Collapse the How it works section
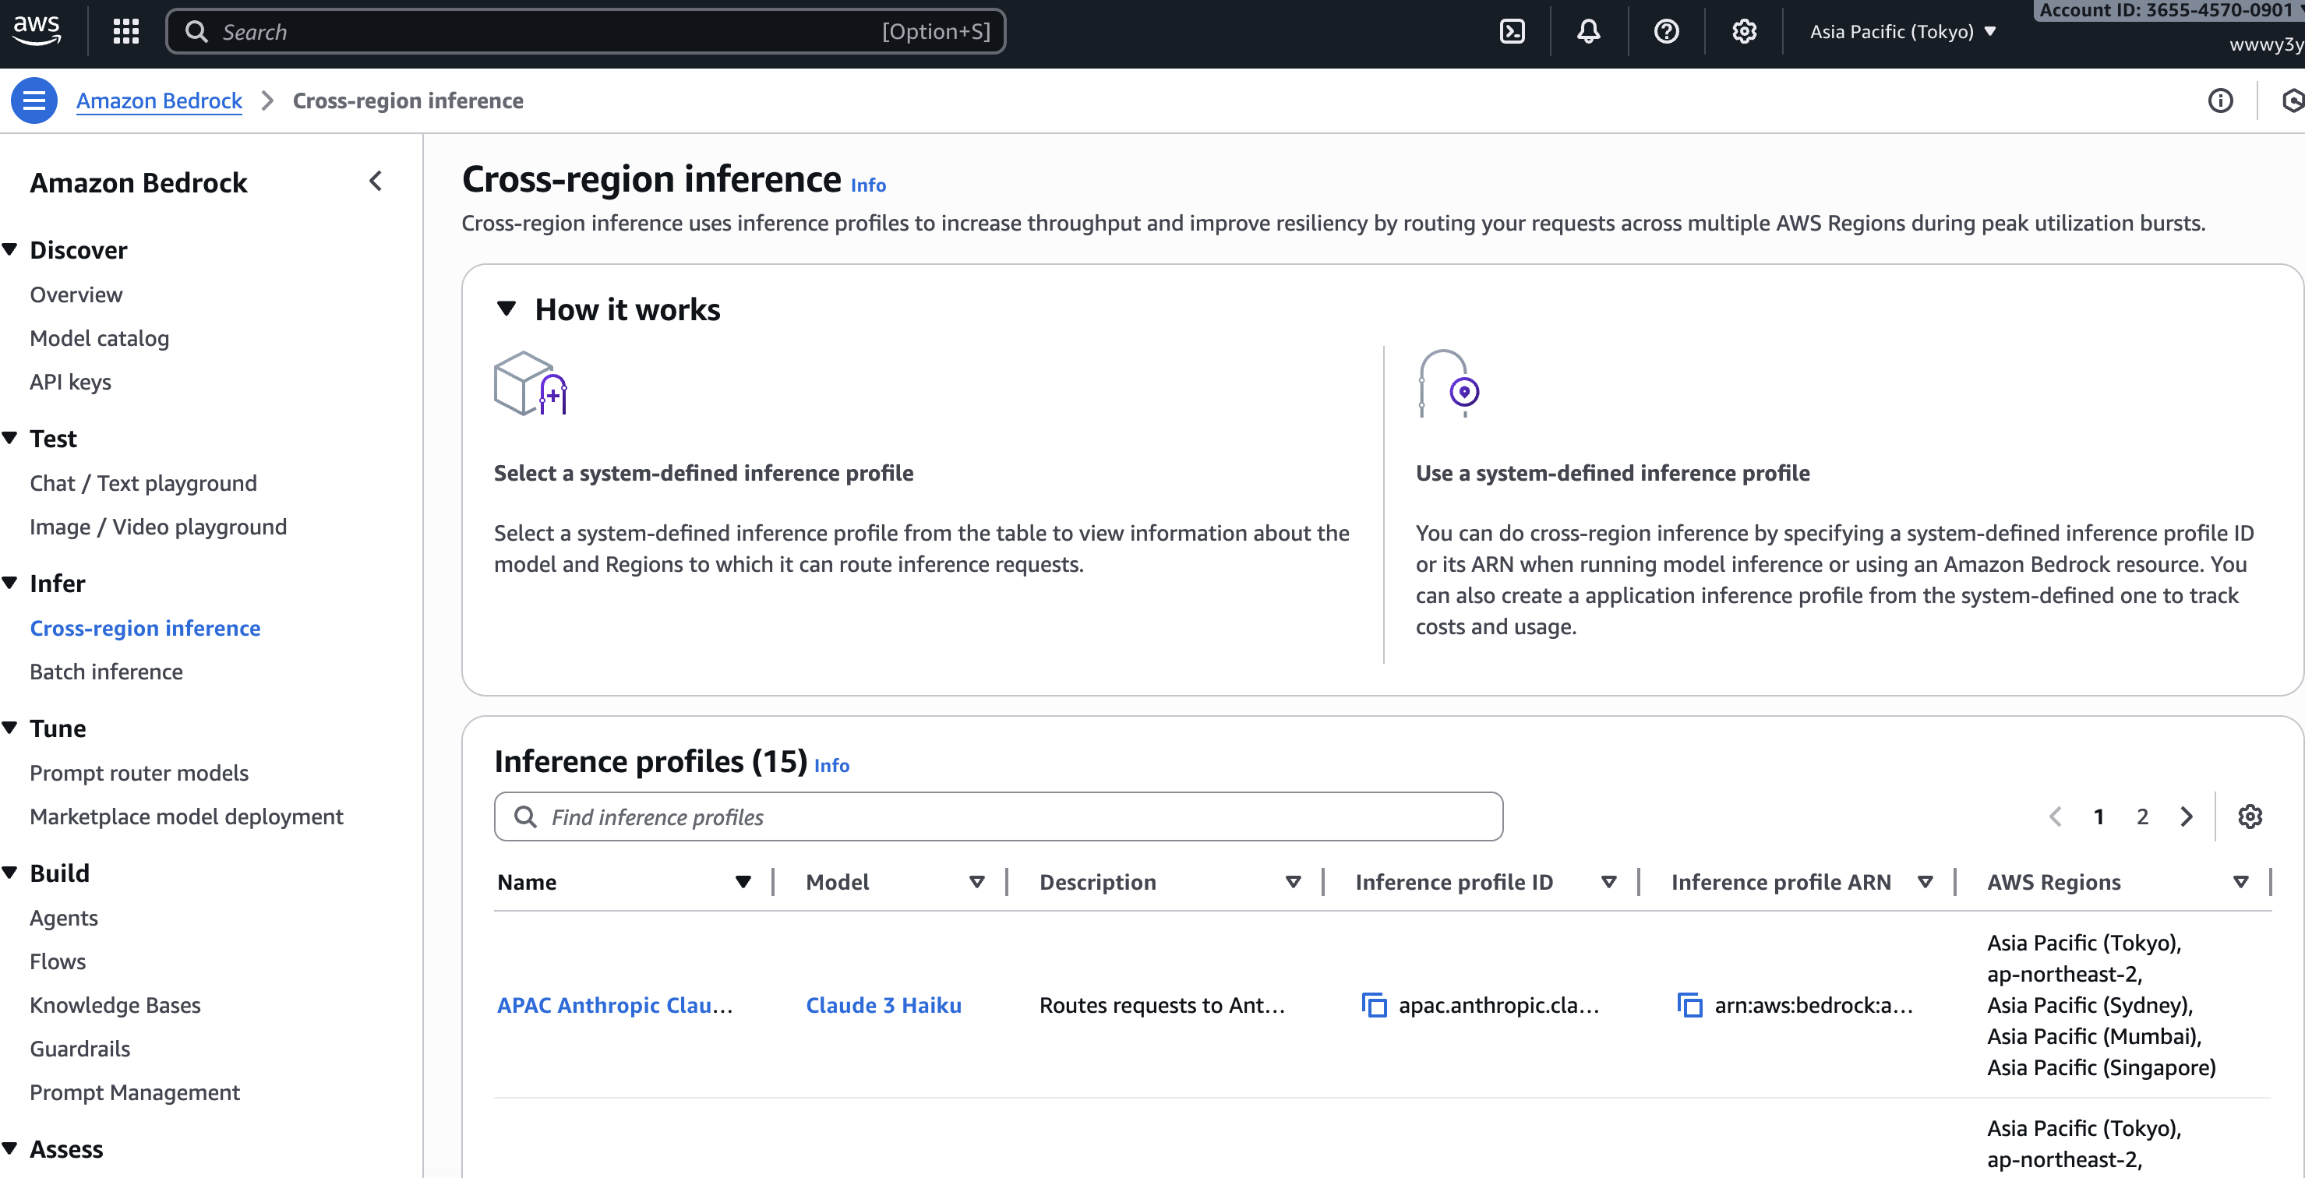 tap(507, 309)
